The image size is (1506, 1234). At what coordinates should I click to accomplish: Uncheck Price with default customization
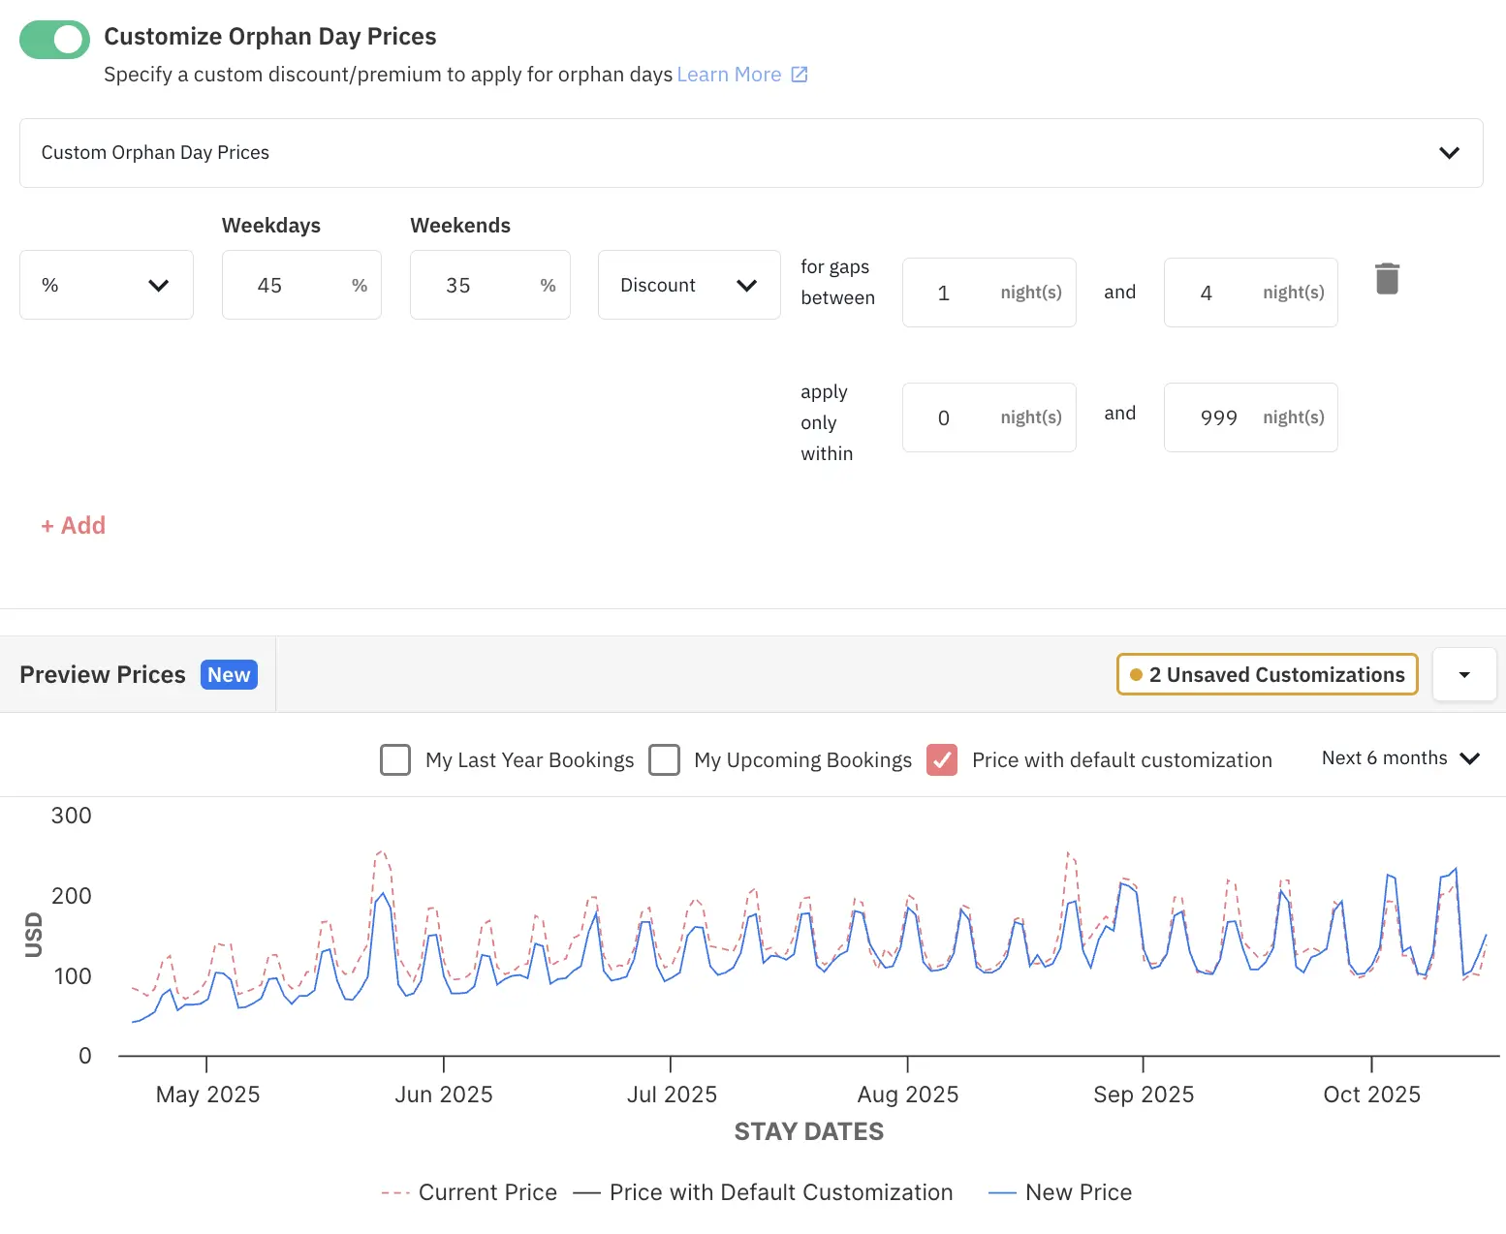(942, 760)
